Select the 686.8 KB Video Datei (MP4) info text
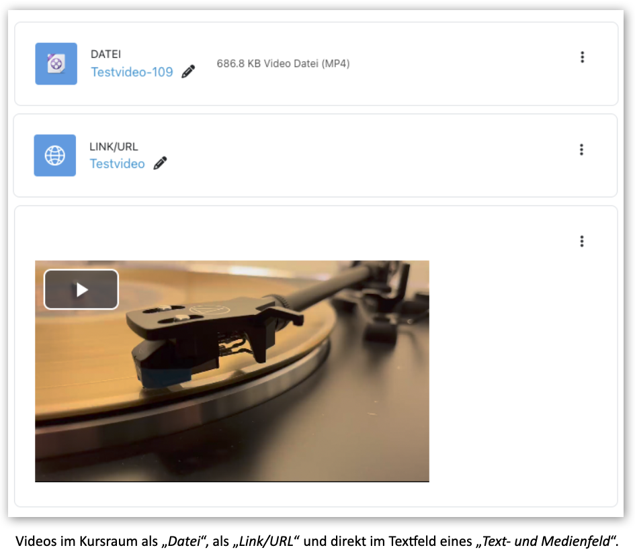This screenshot has height=560, width=635. 283,64
